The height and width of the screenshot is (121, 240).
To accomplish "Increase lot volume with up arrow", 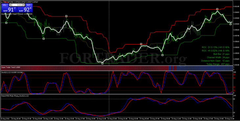I will (23, 5).
